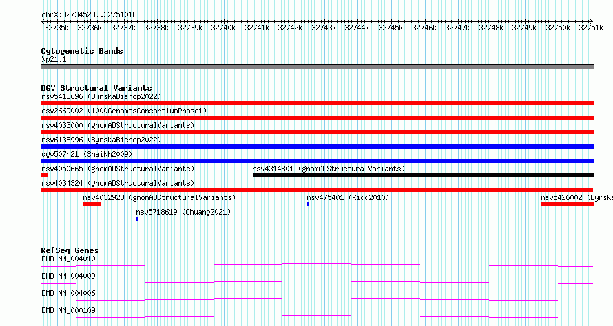Image resolution: width=613 pixels, height=326 pixels.
Task: Click the tiny blue nsv475401 marker
Action: [x=308, y=204]
